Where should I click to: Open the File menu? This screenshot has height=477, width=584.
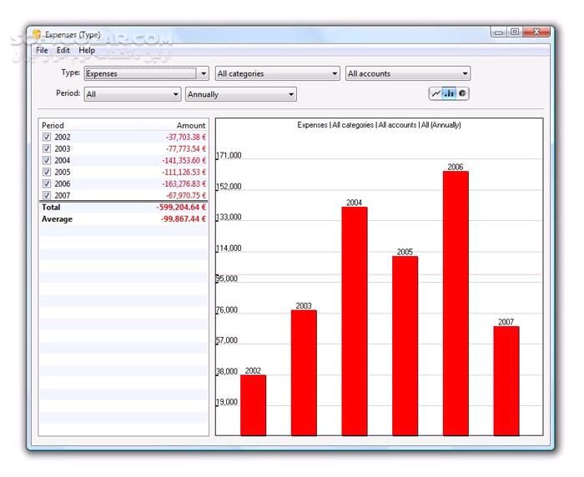(x=42, y=50)
